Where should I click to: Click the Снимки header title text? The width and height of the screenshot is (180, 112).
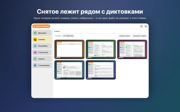[57, 31]
